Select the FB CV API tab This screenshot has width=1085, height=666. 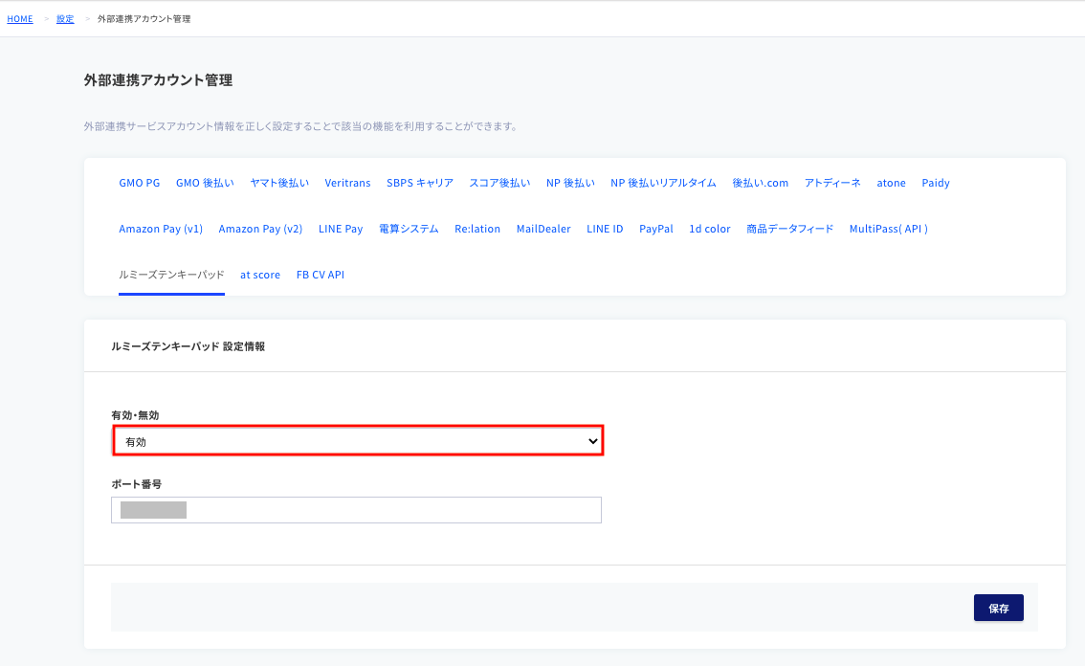[x=321, y=275]
